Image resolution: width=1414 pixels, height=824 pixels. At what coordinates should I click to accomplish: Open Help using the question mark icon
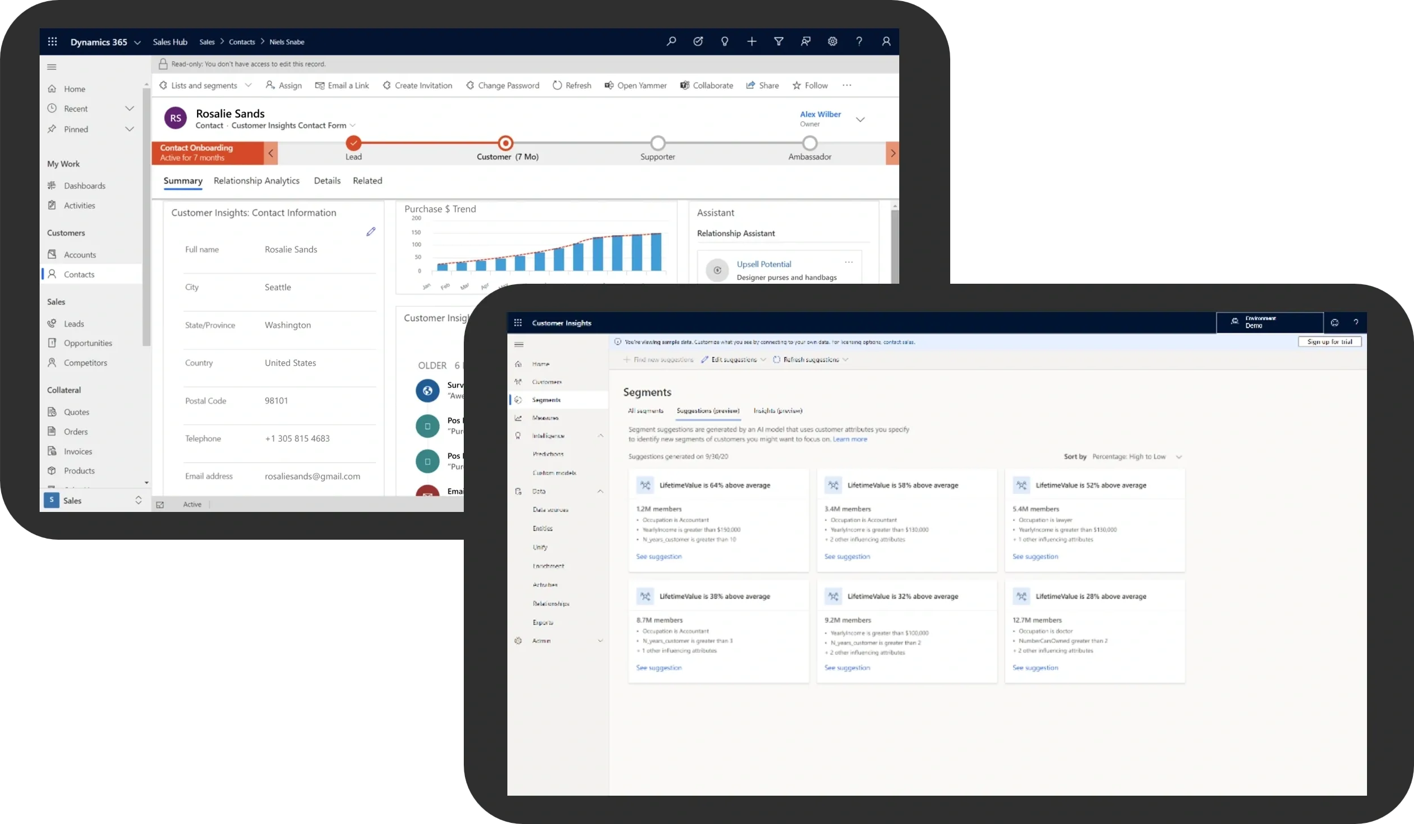859,41
